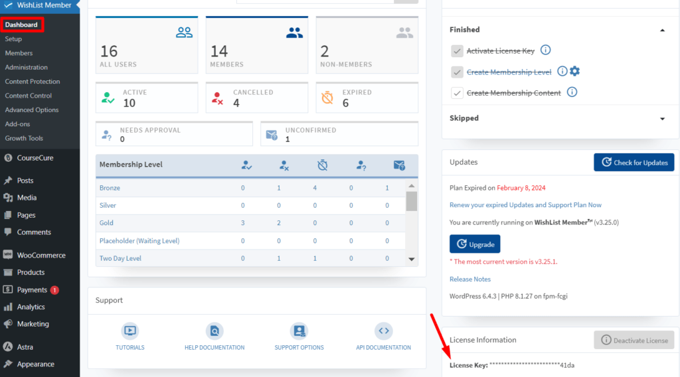Open the Two Day Level link
680x377 pixels.
(x=120, y=258)
